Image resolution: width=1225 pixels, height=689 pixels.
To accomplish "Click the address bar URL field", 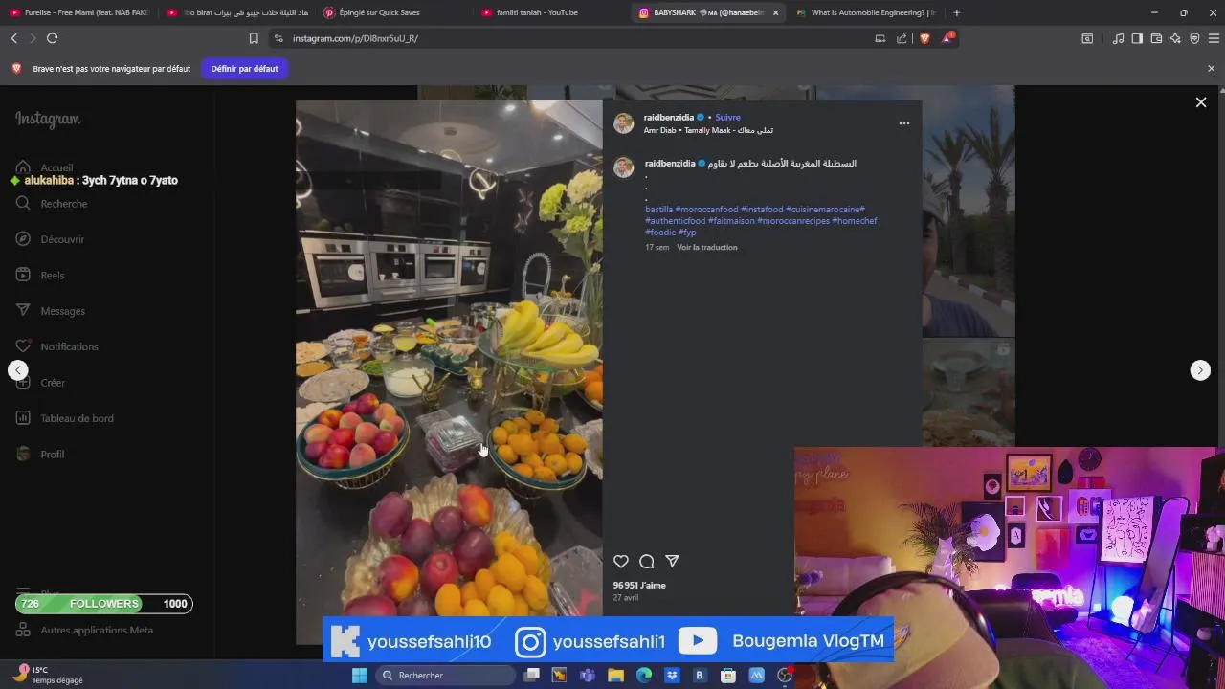I will coord(574,38).
